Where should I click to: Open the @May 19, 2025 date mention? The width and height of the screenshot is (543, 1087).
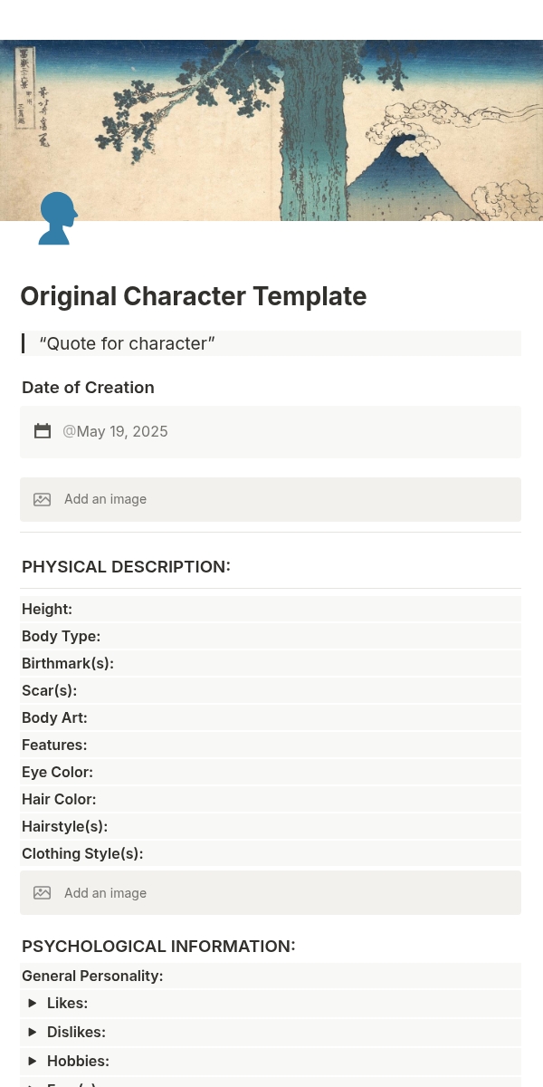click(x=115, y=431)
